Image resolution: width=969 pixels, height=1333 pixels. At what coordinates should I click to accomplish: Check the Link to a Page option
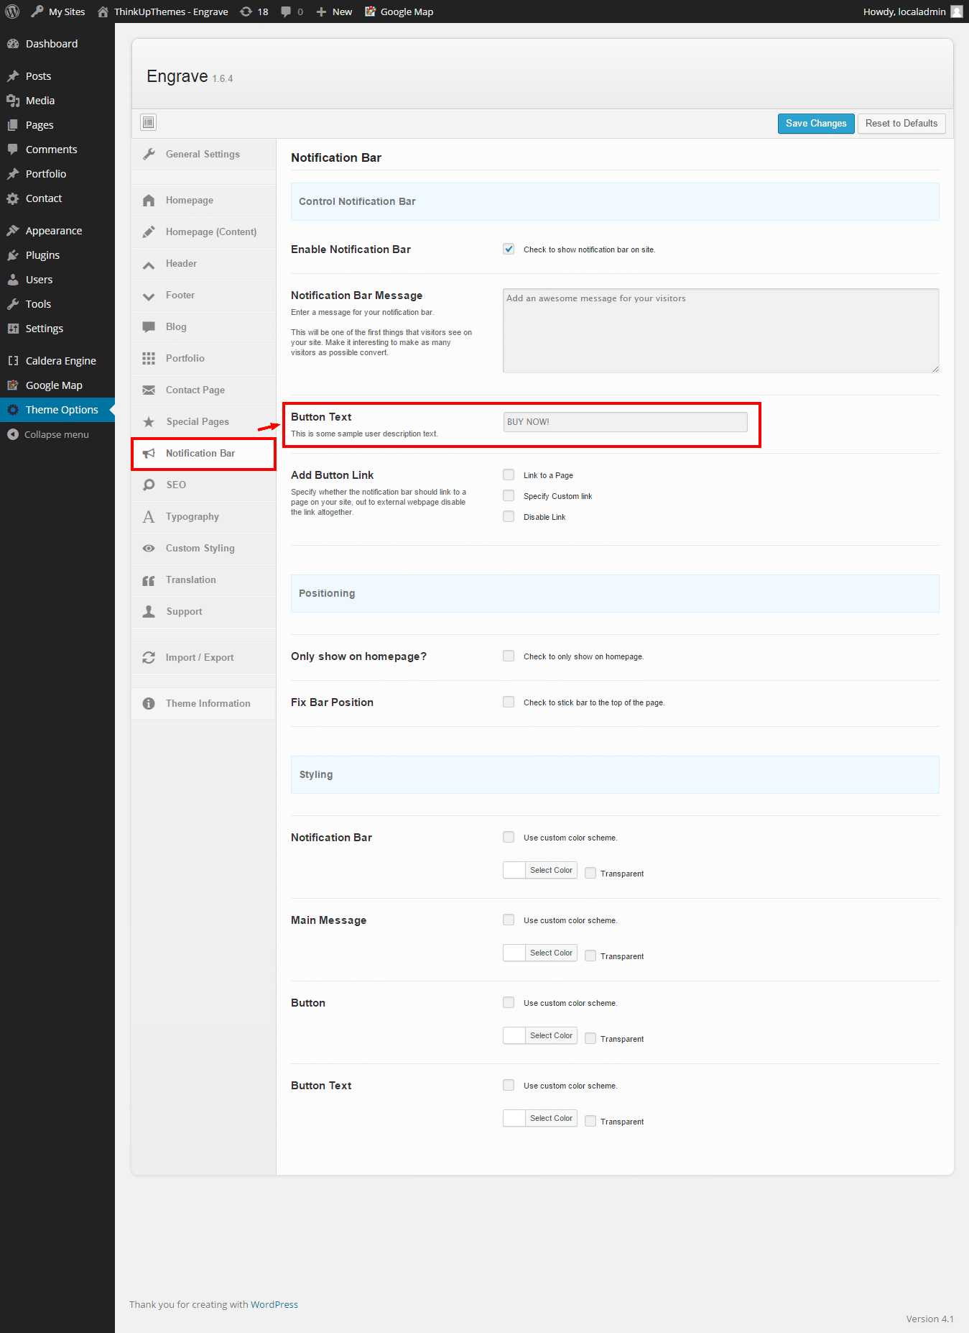point(509,475)
